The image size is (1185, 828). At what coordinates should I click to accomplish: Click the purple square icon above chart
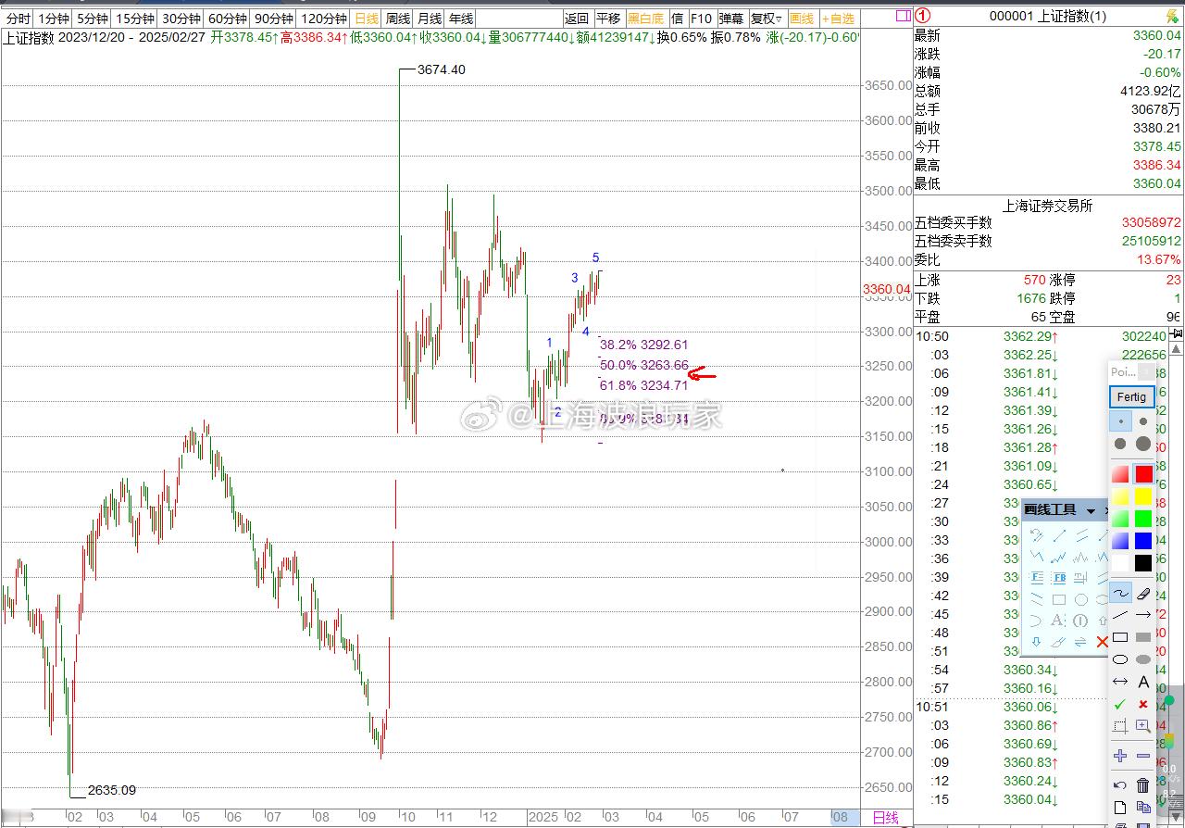coord(903,17)
